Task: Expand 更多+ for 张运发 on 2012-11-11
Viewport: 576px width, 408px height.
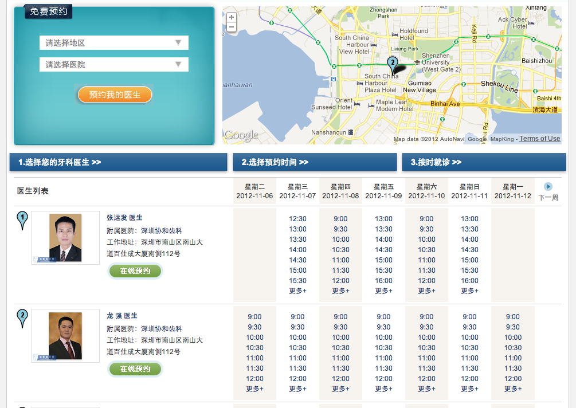Action: pos(469,291)
